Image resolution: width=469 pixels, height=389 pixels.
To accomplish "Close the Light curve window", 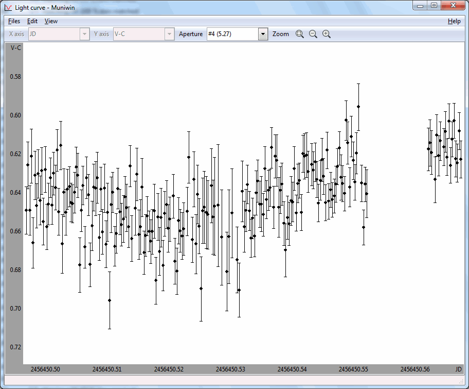I will tap(453, 5).
